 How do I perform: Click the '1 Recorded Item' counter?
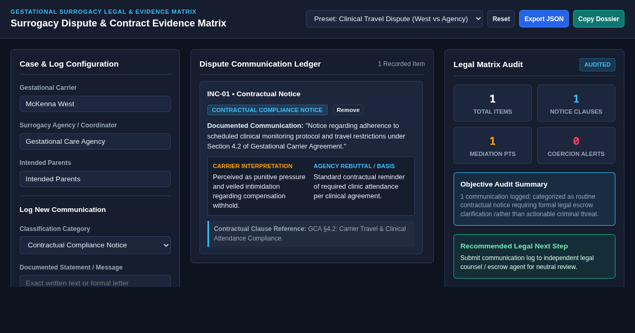[401, 64]
